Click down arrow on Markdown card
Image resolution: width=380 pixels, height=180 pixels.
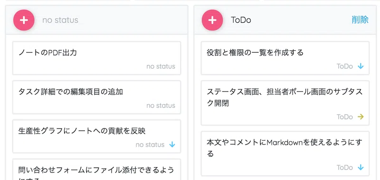pyautogui.click(x=361, y=167)
